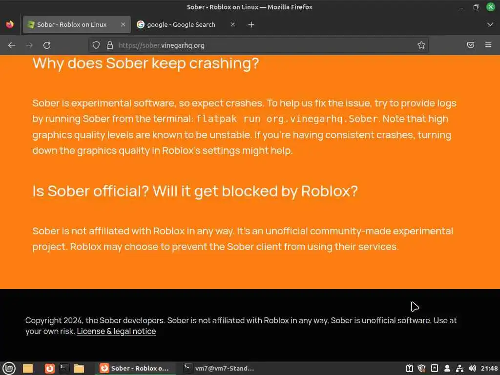Image resolution: width=500 pixels, height=375 pixels.
Task: Click the tracking protection shield icon
Action: point(96,45)
